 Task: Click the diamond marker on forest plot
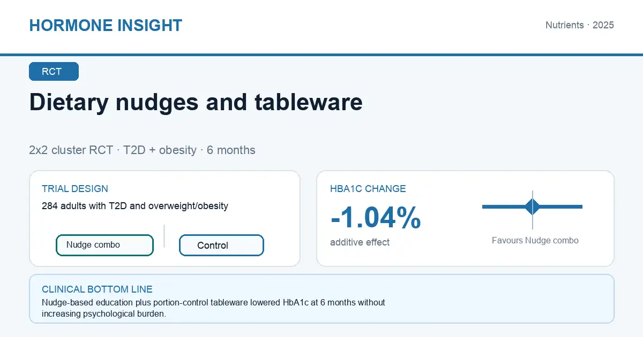(532, 206)
